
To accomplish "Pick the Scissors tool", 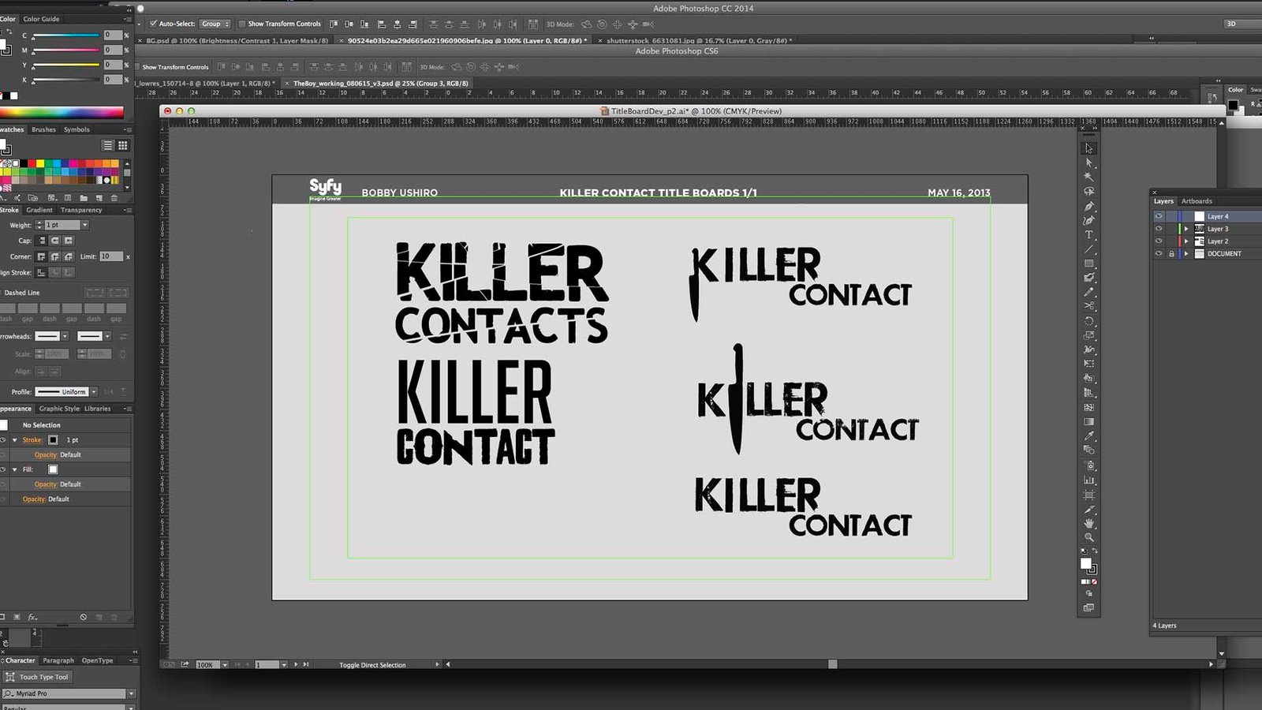I will pyautogui.click(x=1089, y=306).
